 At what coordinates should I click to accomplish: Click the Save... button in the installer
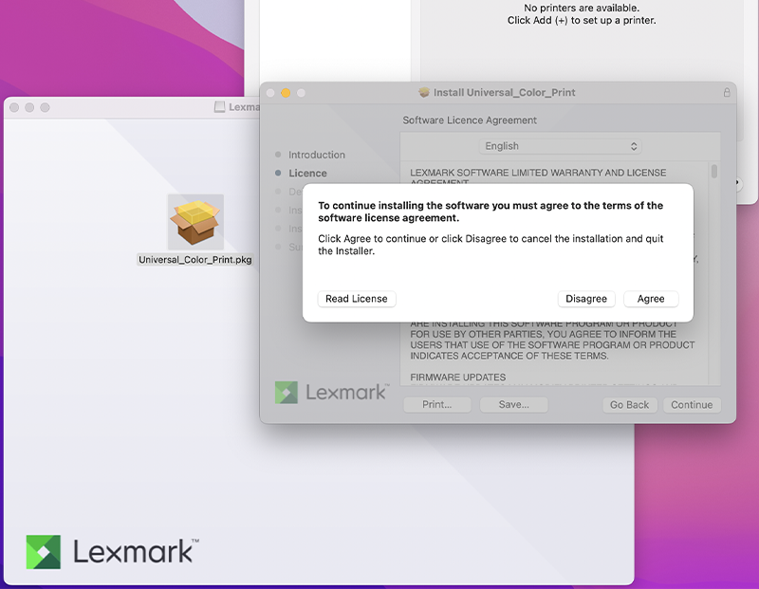pyautogui.click(x=513, y=405)
